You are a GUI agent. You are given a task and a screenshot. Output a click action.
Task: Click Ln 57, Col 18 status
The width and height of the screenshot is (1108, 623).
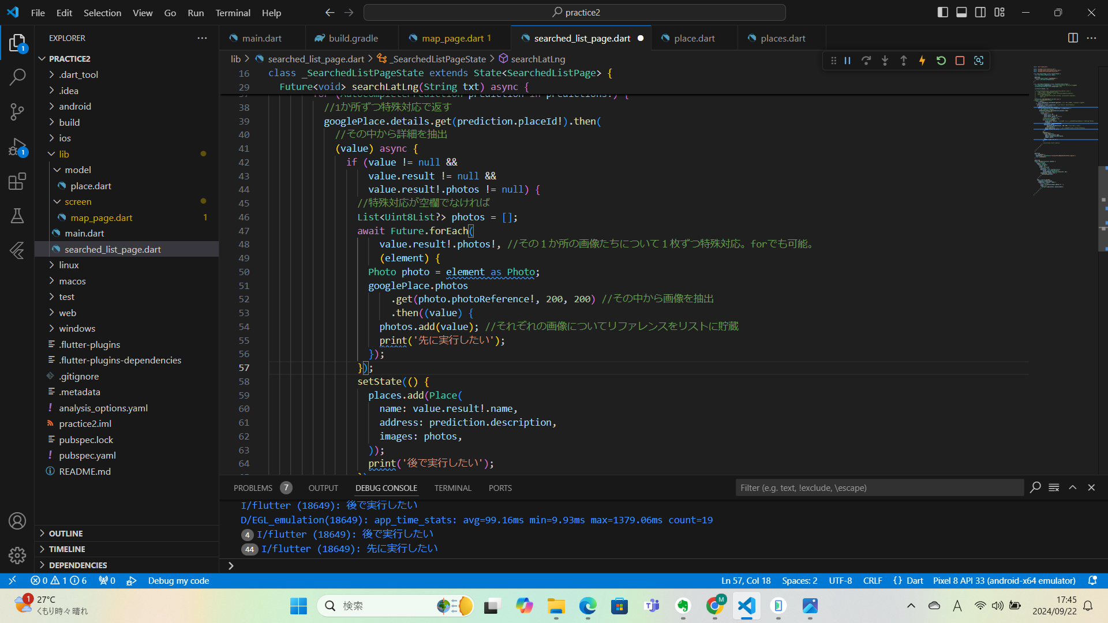point(746,581)
